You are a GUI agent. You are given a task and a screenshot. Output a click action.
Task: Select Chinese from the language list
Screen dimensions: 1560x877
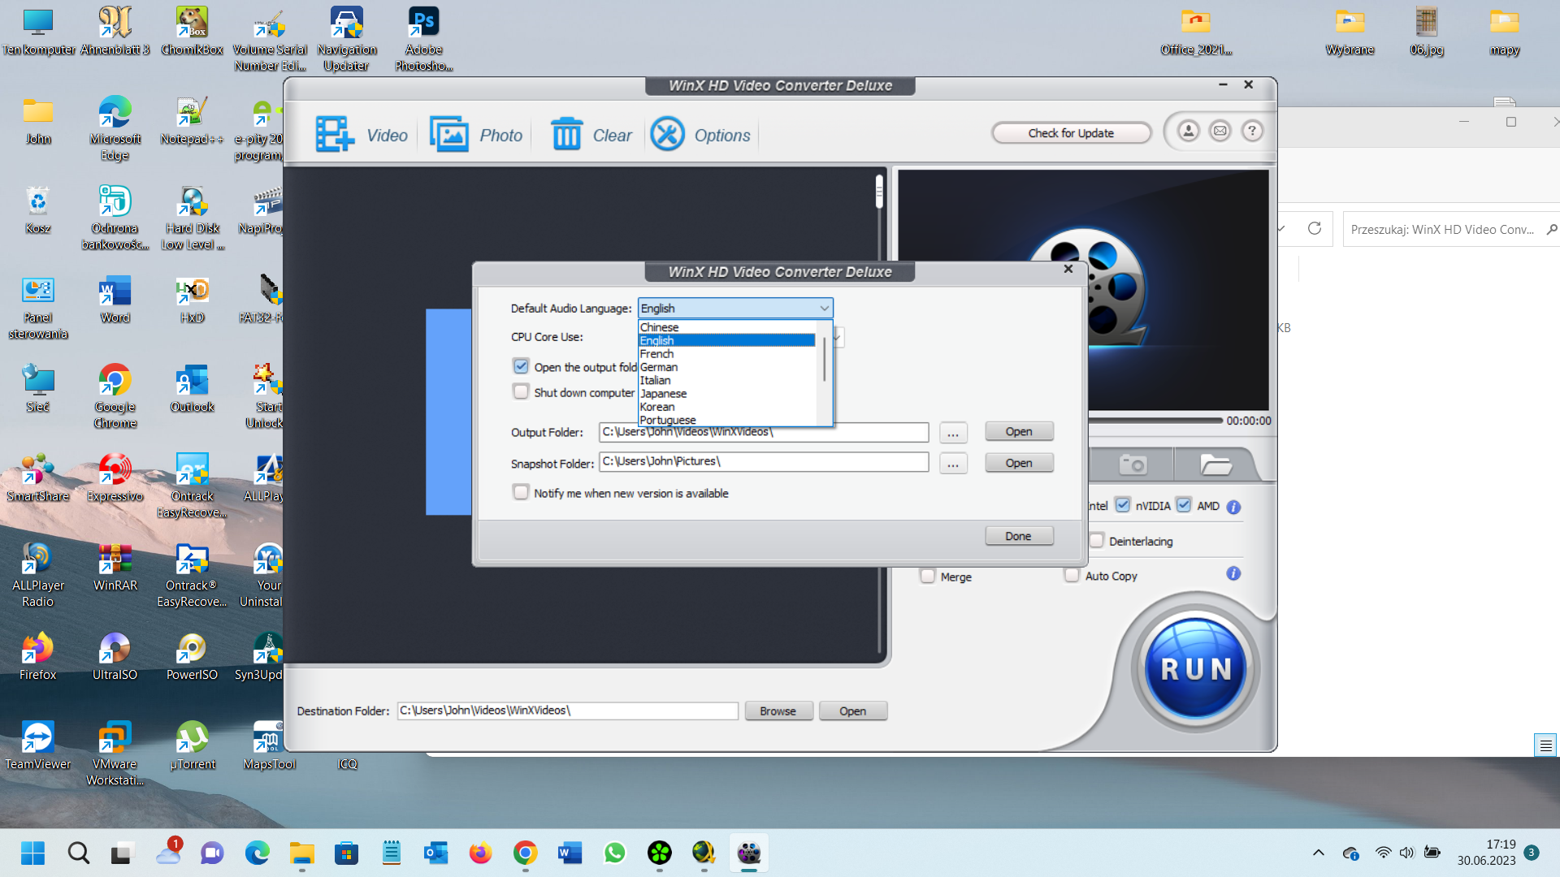coord(726,327)
